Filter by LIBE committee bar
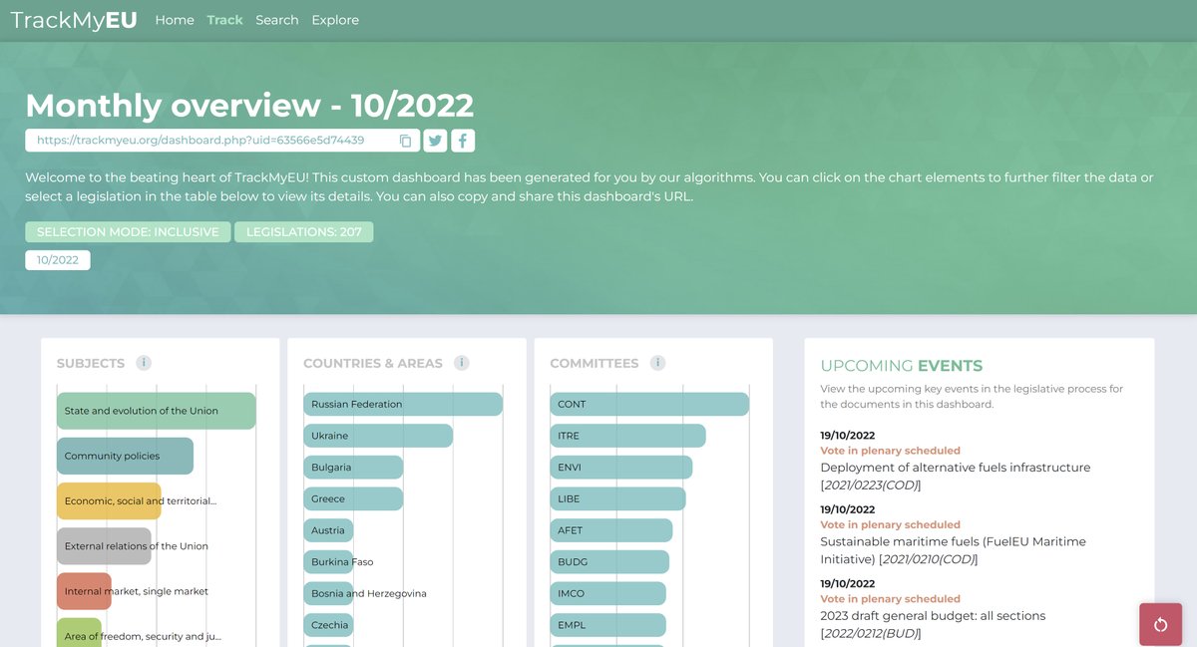The height and width of the screenshot is (647, 1197). [x=617, y=498]
